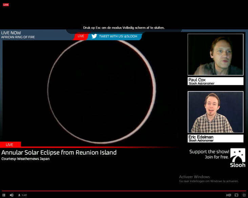
Task: Select Paul Cox webcam thumbnail
Action: point(215,54)
